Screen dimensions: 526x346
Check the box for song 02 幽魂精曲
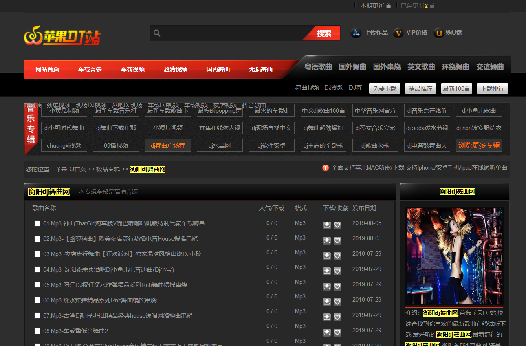(x=37, y=239)
